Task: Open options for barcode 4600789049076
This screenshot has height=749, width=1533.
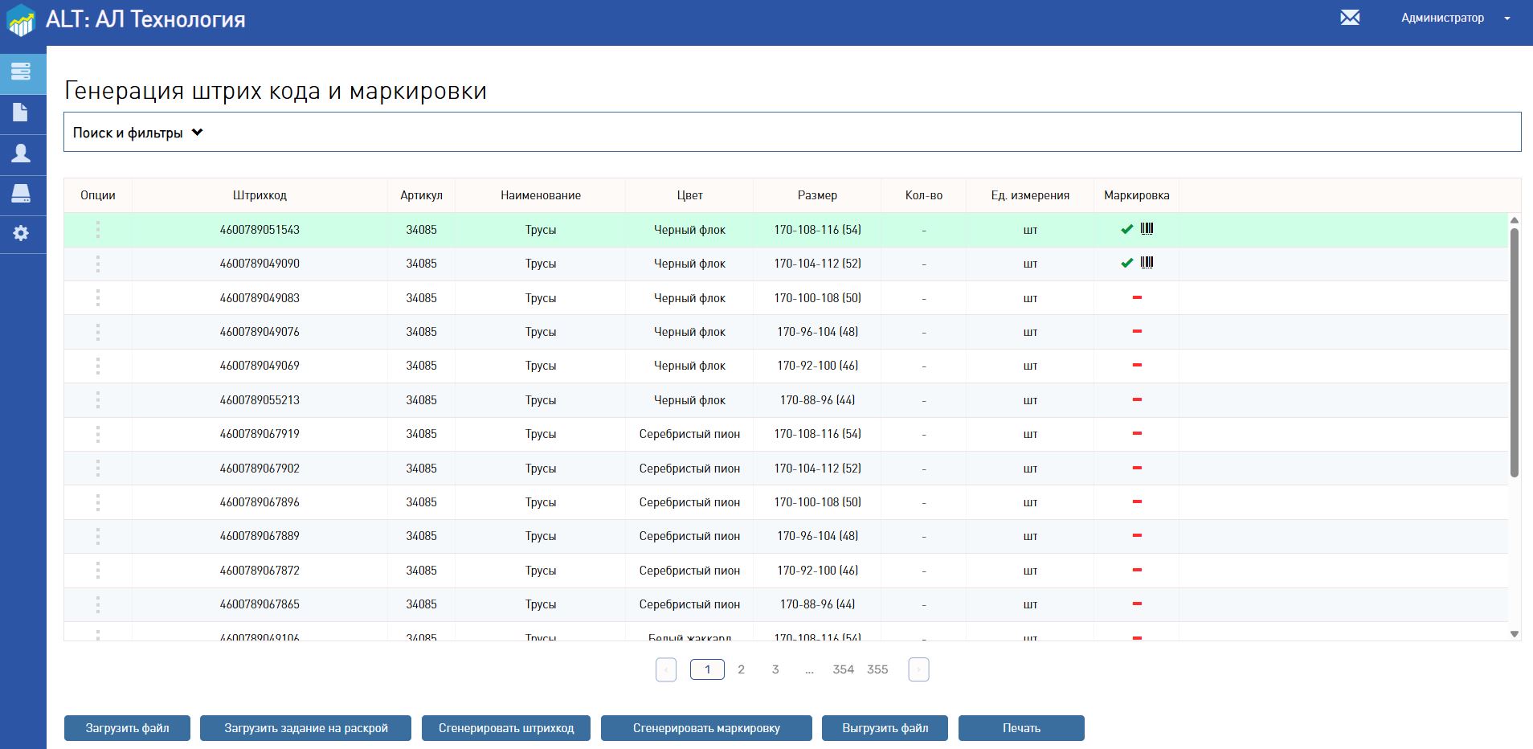Action: (98, 332)
